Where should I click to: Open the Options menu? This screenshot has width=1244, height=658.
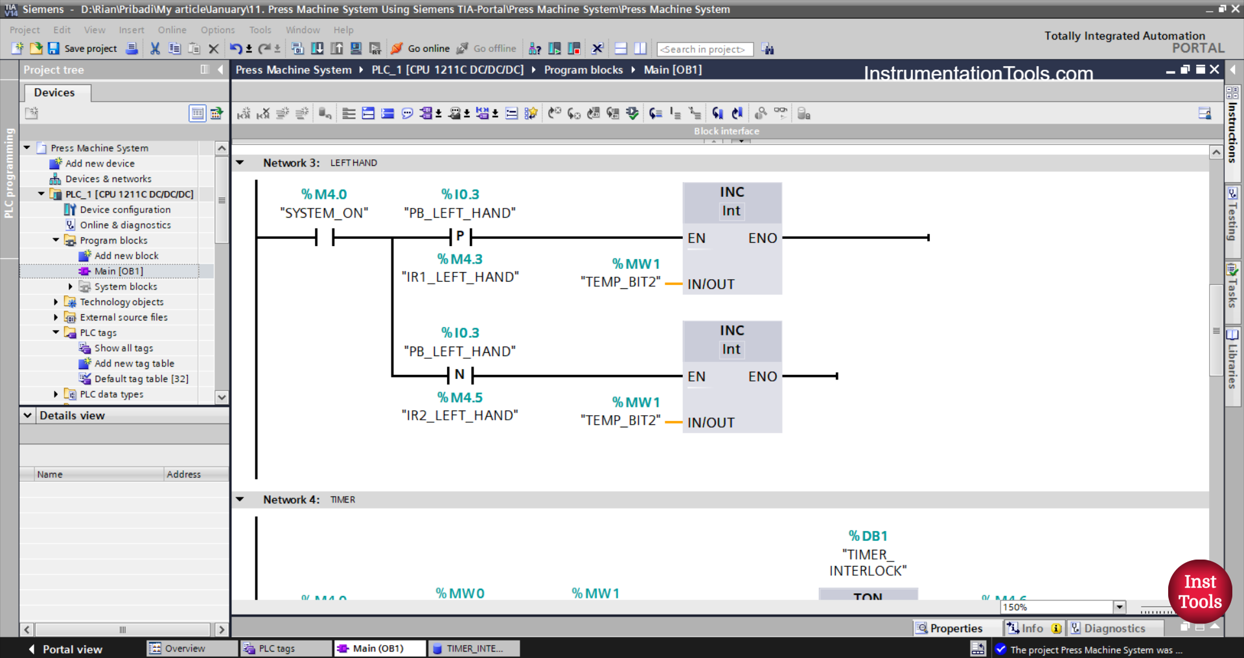pyautogui.click(x=217, y=30)
